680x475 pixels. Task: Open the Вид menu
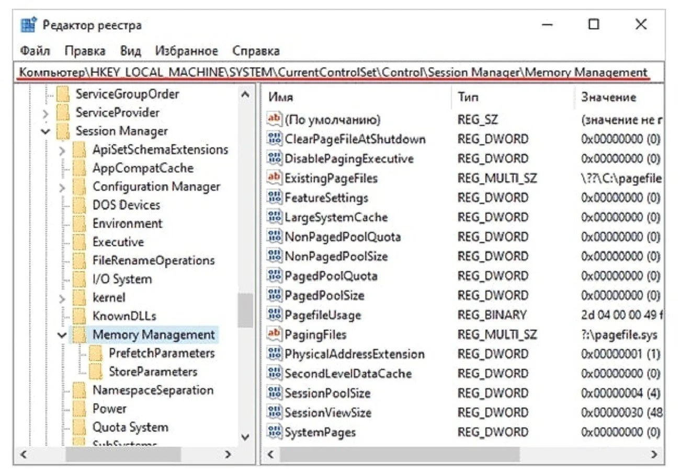pyautogui.click(x=130, y=51)
